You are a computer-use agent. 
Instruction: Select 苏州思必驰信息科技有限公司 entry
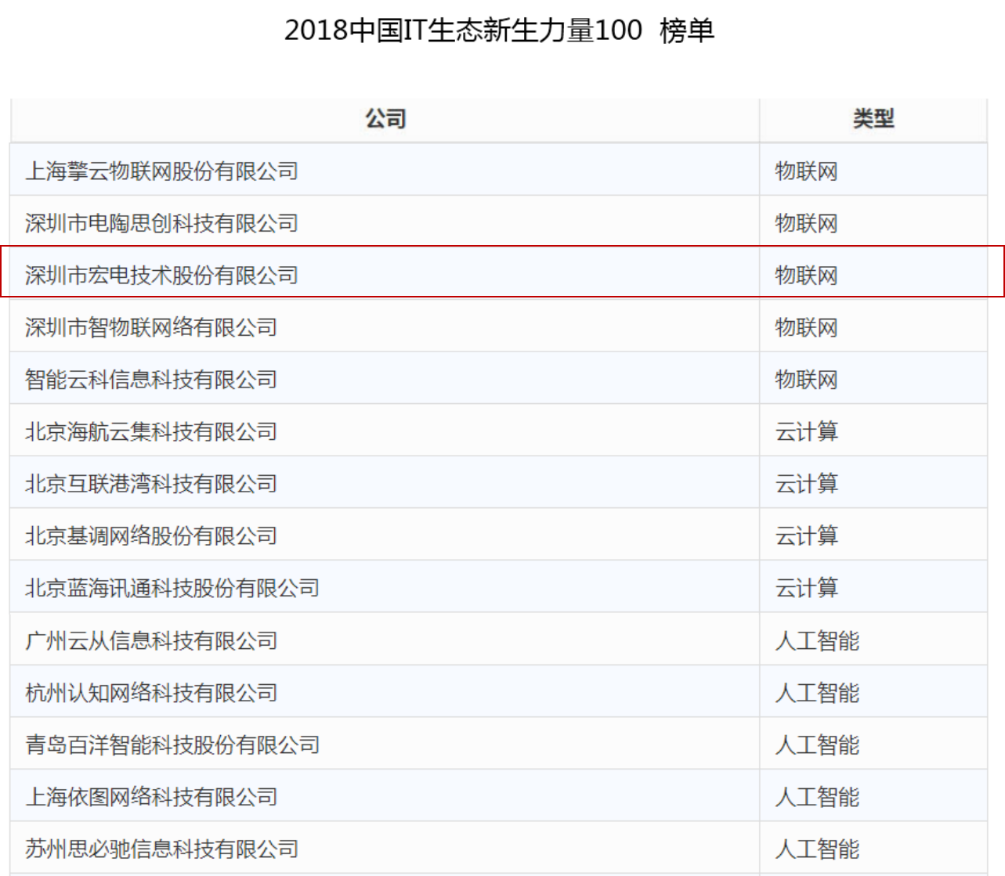(x=161, y=849)
